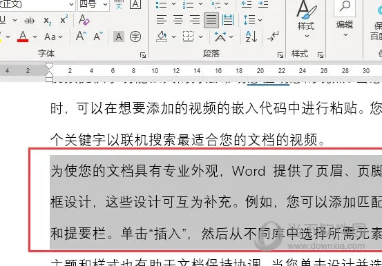This screenshot has width=382, height=266.
Task: Insert an enclosed character (circled 字)
Action: click(135, 37)
